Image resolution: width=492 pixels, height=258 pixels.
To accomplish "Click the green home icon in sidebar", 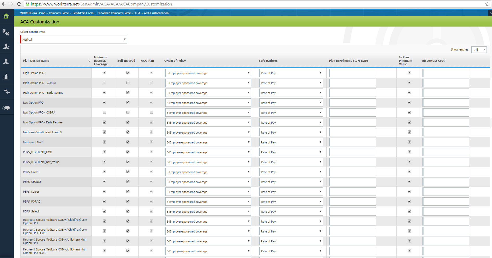I will coord(6,16).
